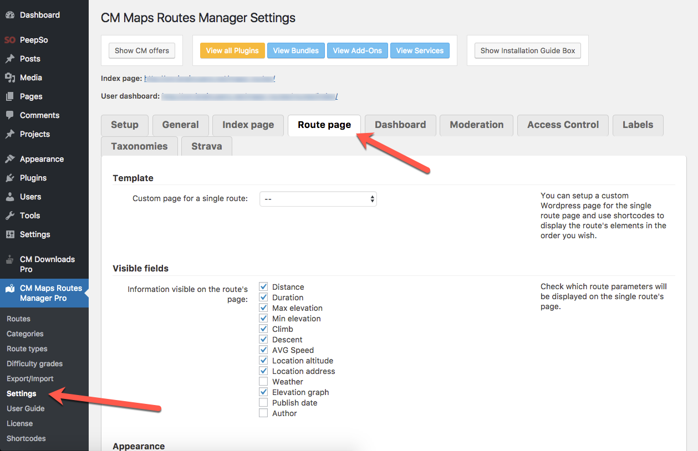Image resolution: width=698 pixels, height=451 pixels.
Task: Open the License submenu item
Action: tap(20, 424)
